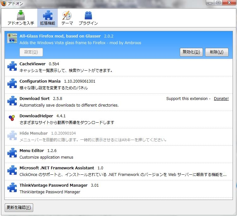Click 'Automatically save downloads to different directories.' description
This screenshot has height=216, width=237.
click(x=69, y=105)
